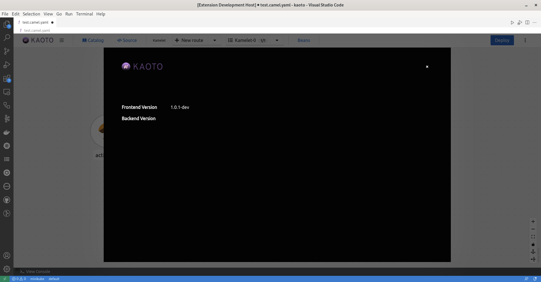Click the zoom in control on the canvas
This screenshot has height=282, width=541.
pos(533,221)
